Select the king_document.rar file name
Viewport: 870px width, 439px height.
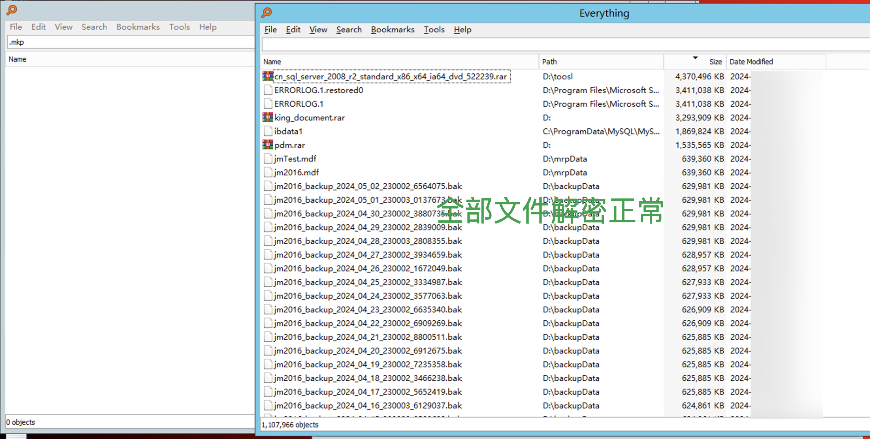(x=309, y=117)
